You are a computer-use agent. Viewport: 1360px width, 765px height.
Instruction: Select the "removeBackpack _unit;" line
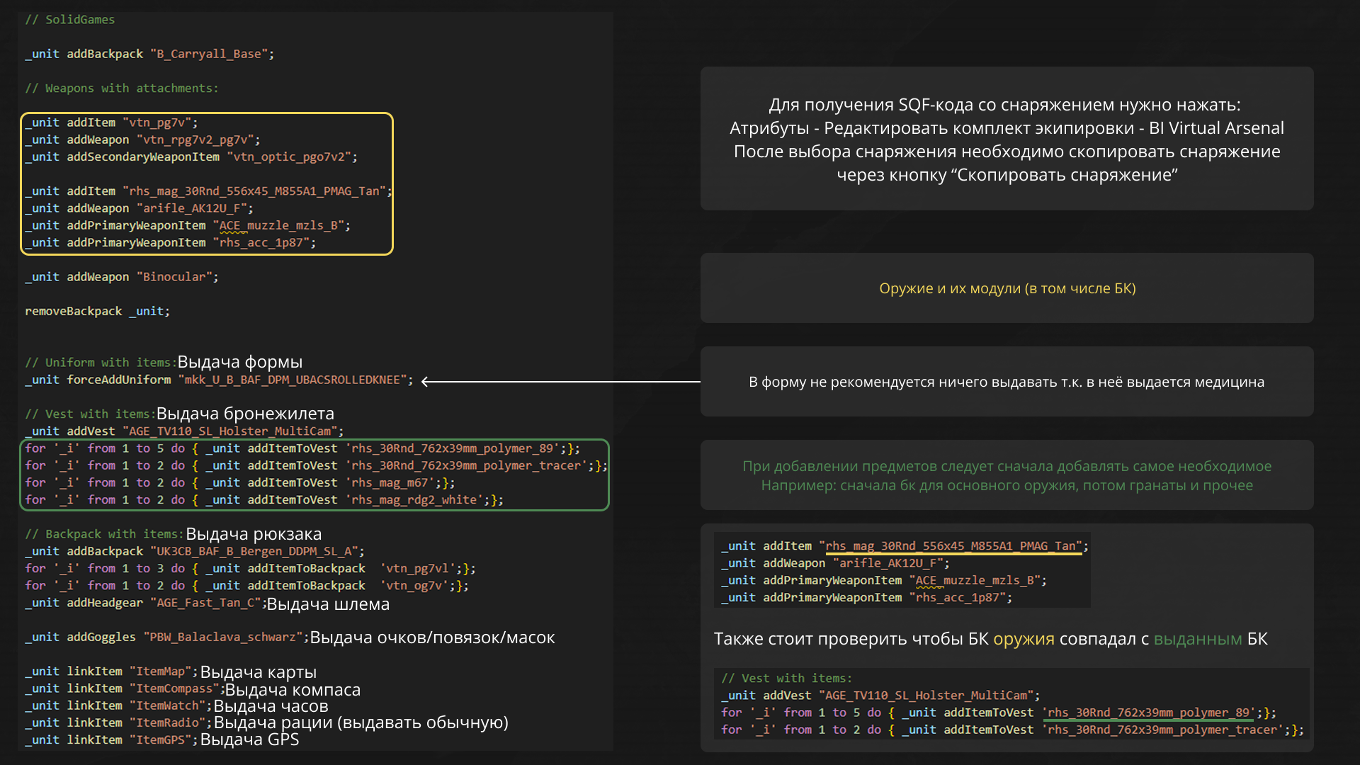tap(98, 311)
